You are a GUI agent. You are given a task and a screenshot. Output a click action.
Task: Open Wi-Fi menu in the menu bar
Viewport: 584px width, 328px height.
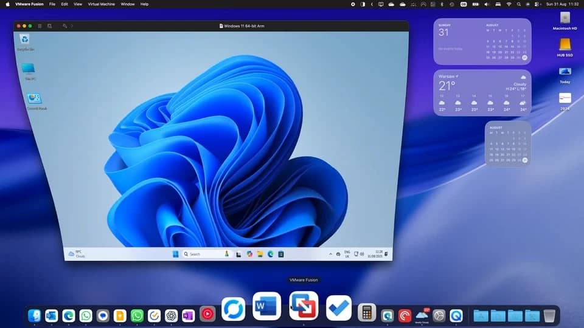click(x=509, y=4)
